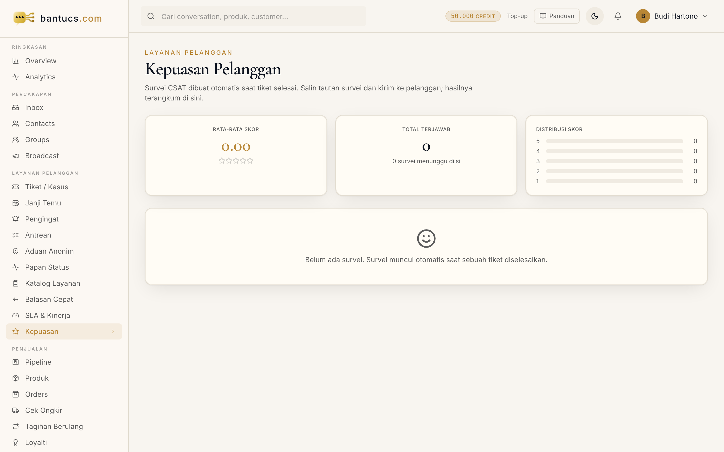Viewport: 724px width, 452px height.
Task: Click the score 5 distribution bar
Action: coord(614,141)
